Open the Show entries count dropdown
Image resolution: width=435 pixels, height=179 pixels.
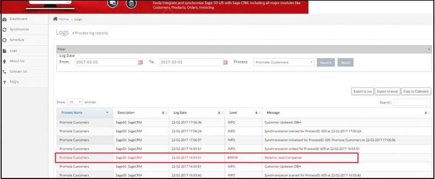tap(75, 102)
